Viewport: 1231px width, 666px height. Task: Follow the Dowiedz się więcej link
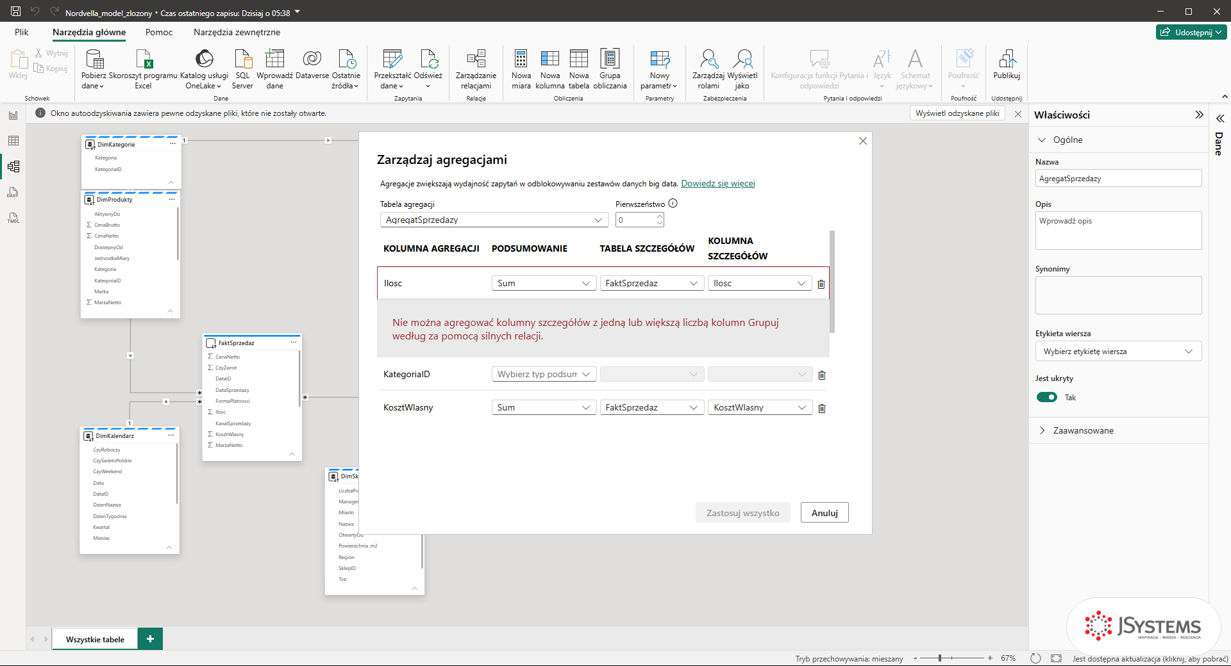point(718,184)
